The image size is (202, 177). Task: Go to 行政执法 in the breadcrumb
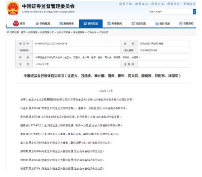[92, 32]
